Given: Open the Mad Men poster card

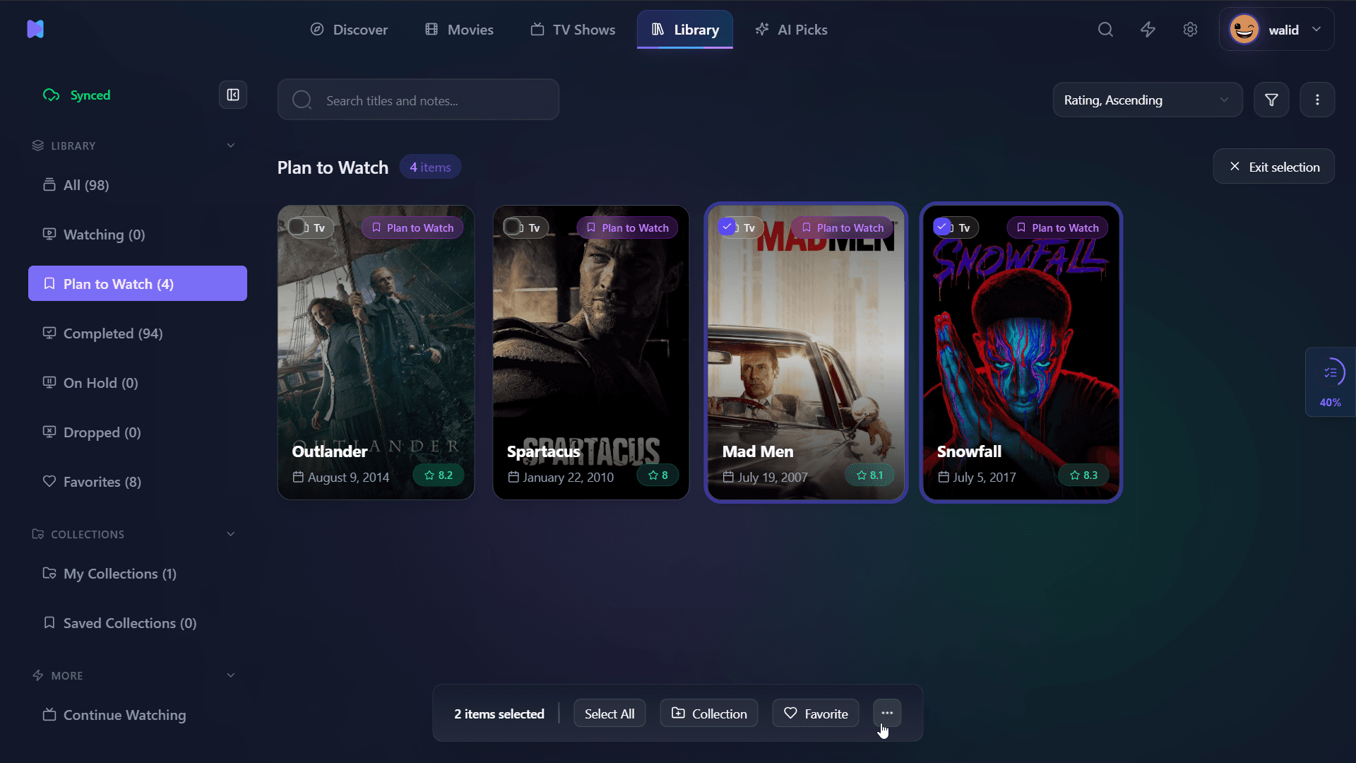Looking at the screenshot, I should (x=806, y=353).
